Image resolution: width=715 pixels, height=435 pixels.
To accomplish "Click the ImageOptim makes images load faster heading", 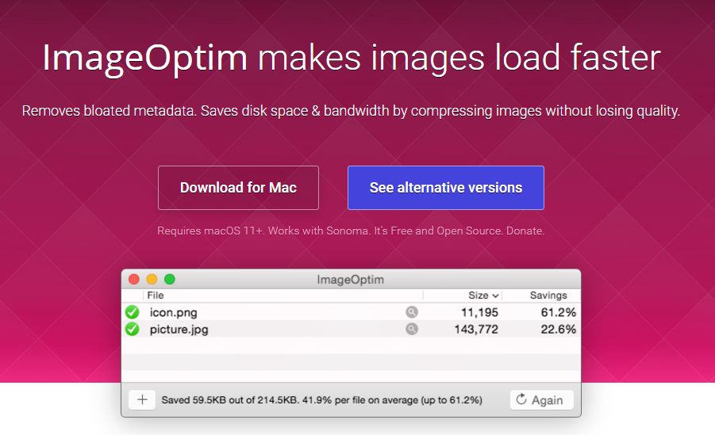I will (x=352, y=59).
